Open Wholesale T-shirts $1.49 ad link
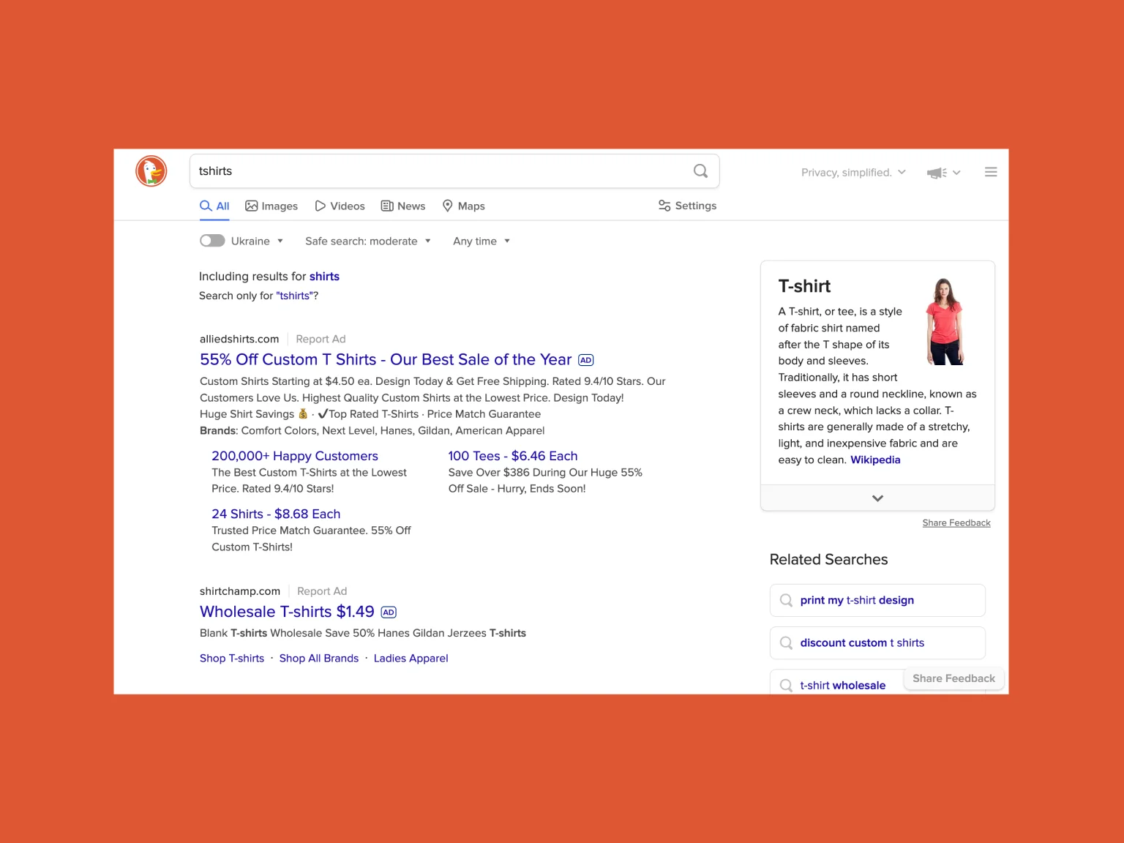This screenshot has width=1124, height=843. [287, 612]
